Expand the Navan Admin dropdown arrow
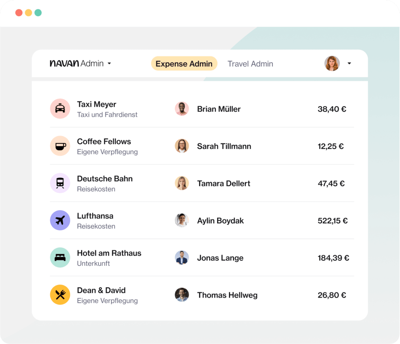The width and height of the screenshot is (400, 344). coord(109,64)
